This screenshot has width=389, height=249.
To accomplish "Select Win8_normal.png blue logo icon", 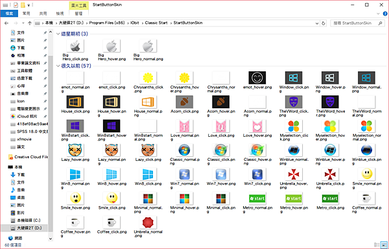I will (75, 174).
